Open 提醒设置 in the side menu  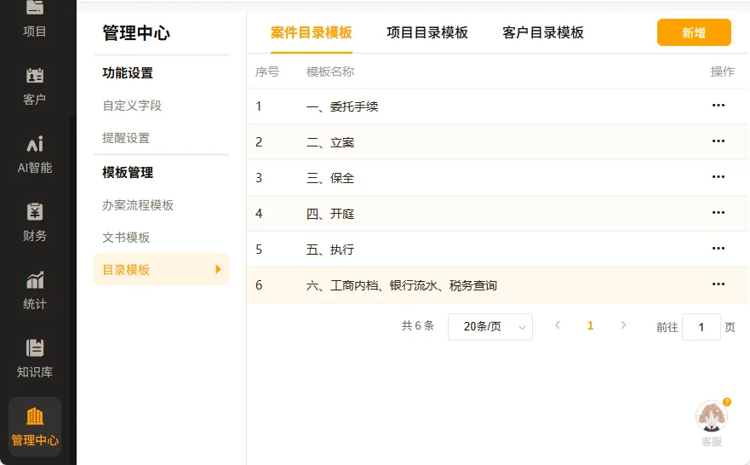(x=126, y=138)
